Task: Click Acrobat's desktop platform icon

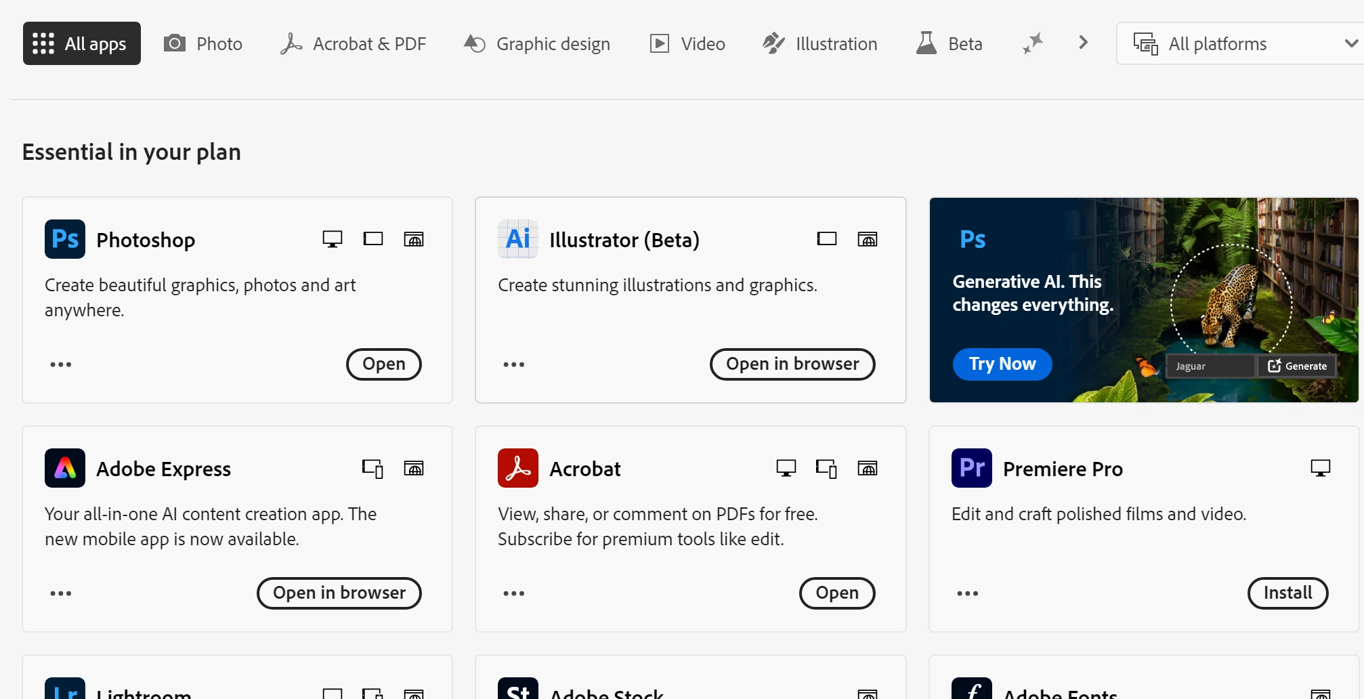Action: [786, 468]
